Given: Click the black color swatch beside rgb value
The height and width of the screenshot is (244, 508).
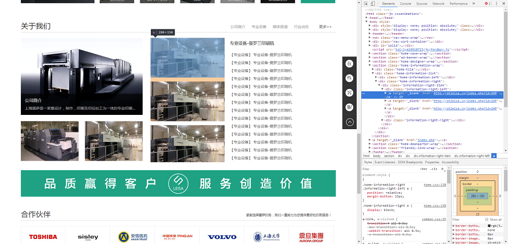Looking at the screenshot, I should pyautogui.click(x=489, y=226).
